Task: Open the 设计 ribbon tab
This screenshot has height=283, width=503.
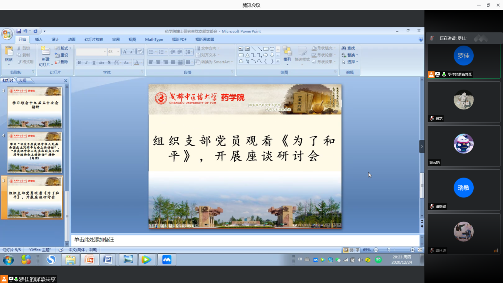Action: click(x=55, y=40)
